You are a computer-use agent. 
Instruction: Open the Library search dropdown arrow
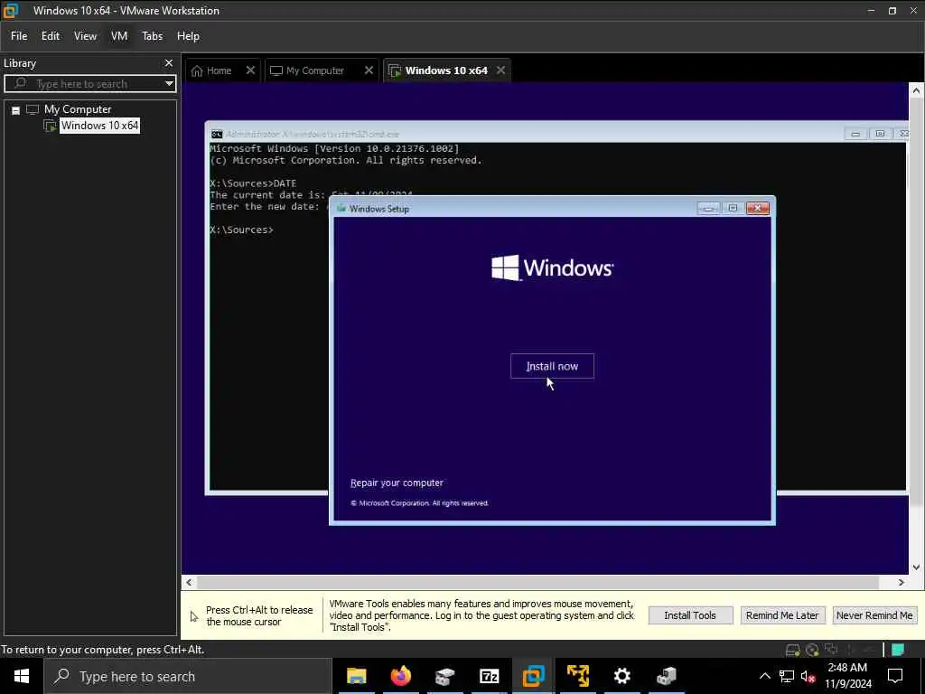click(x=169, y=83)
